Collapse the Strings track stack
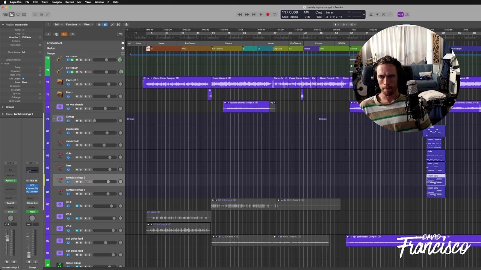481x270 pixels. pos(53,119)
